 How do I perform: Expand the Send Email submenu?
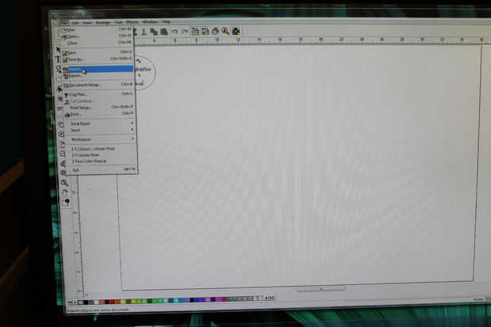[100, 124]
